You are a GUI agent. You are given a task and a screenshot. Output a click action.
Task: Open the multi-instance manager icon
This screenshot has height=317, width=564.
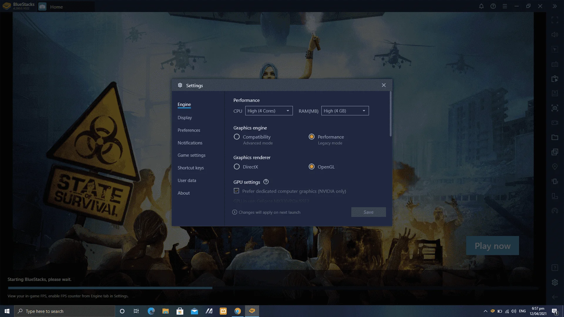click(x=555, y=152)
